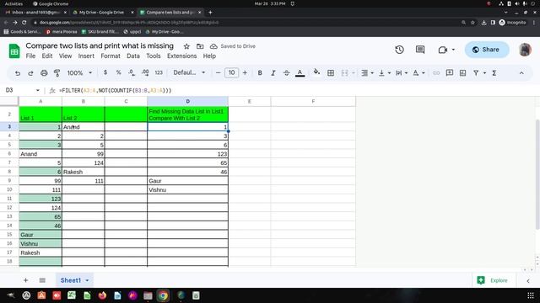Open vertical align dropdown
540x303 pixels.
click(385, 73)
